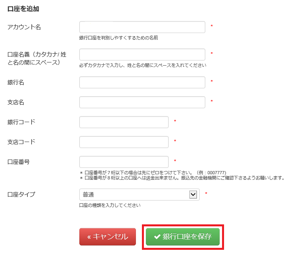293x255 pixels.
Task: Click the 支店コード label text
Action: (22, 142)
